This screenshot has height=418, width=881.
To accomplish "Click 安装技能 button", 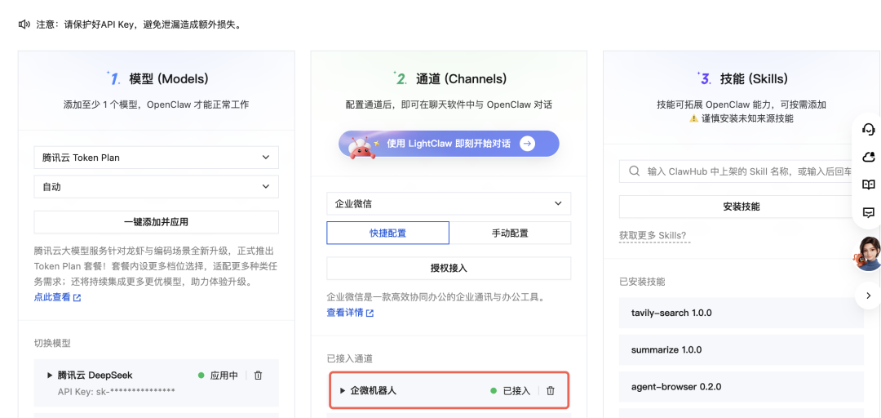I will tap(741, 207).
